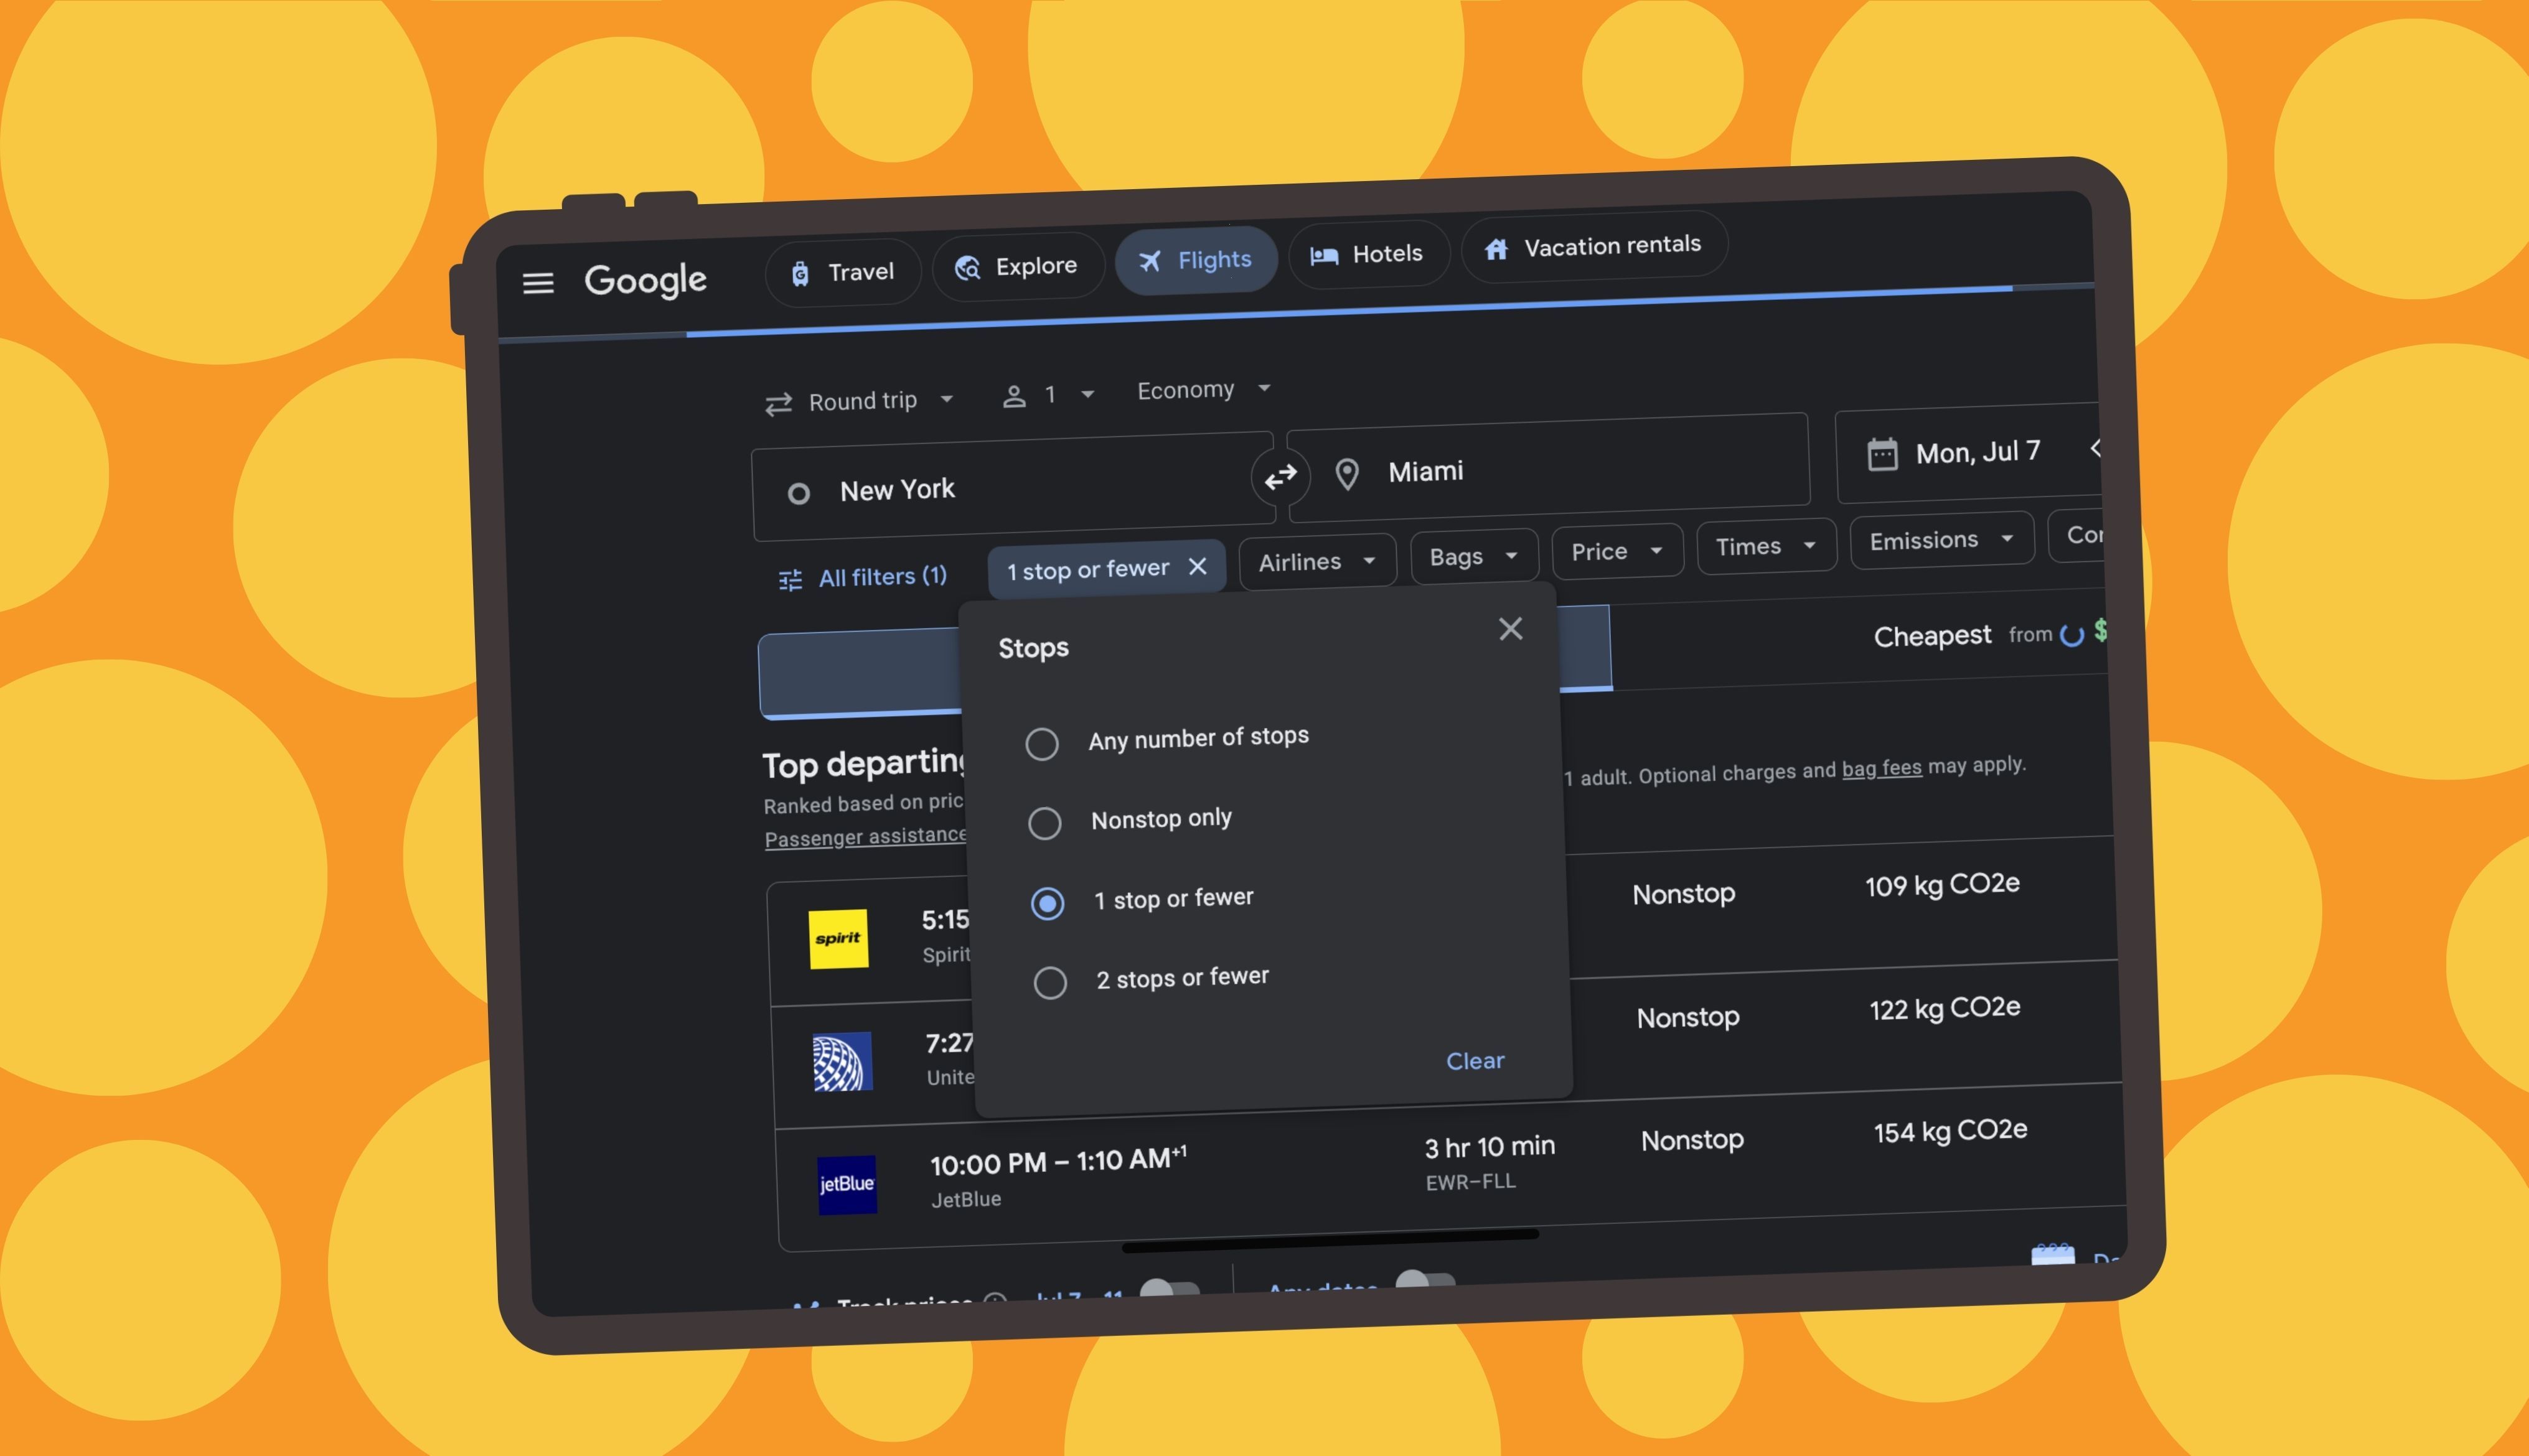Expand the Airlines filter
Viewport: 2529px width, 1456px height.
click(x=1316, y=562)
